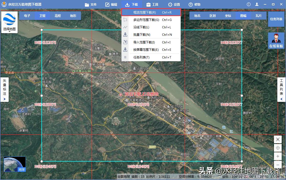Open the 任务列表 task list button top right
Screen dimensions: 286x180
tap(276, 19)
